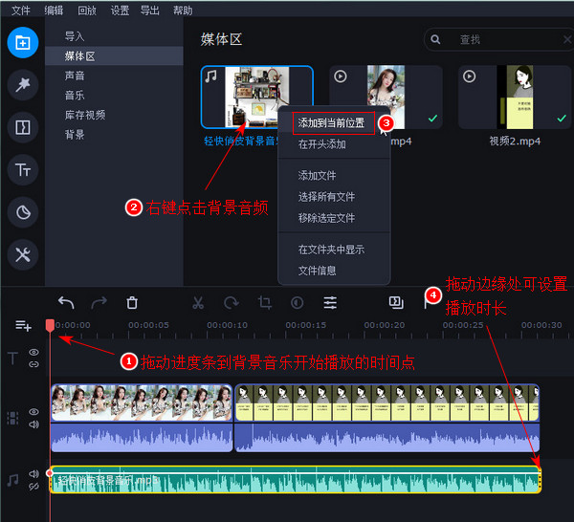The image size is (574, 522).
Task: Delete the selected clip with trash icon
Action: 132,303
